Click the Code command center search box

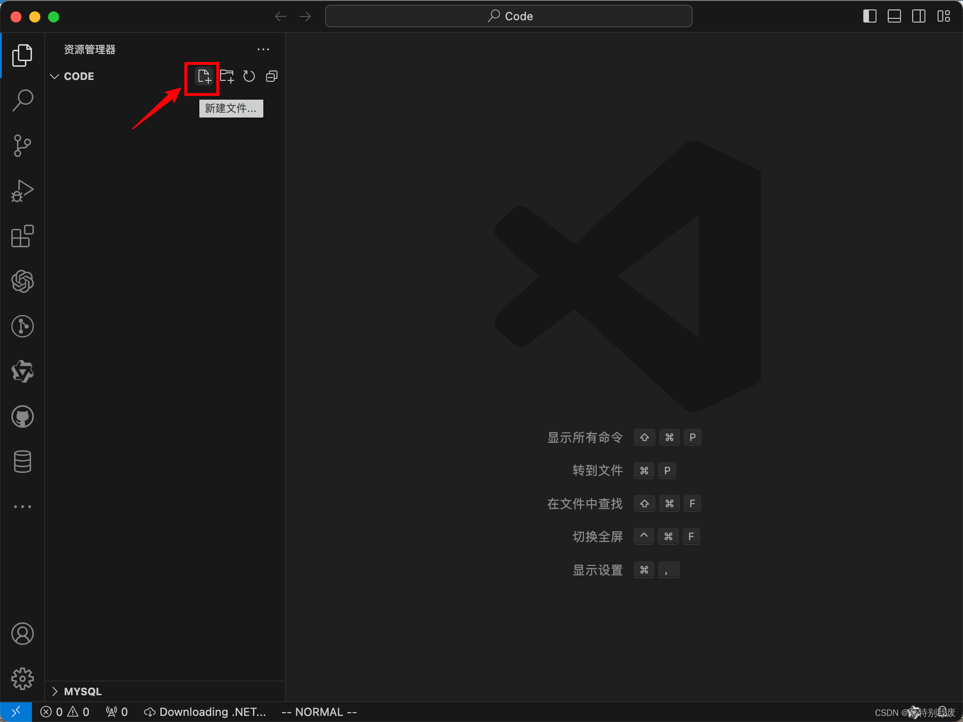coord(508,16)
